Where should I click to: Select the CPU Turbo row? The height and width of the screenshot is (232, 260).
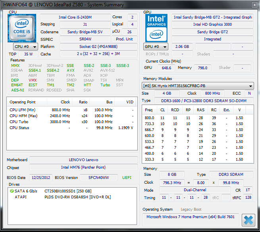pos(72,122)
